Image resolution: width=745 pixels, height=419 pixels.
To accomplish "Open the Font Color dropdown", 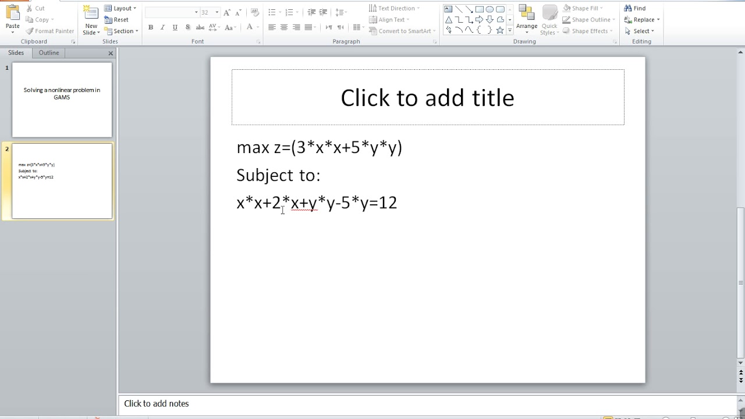I will click(258, 27).
